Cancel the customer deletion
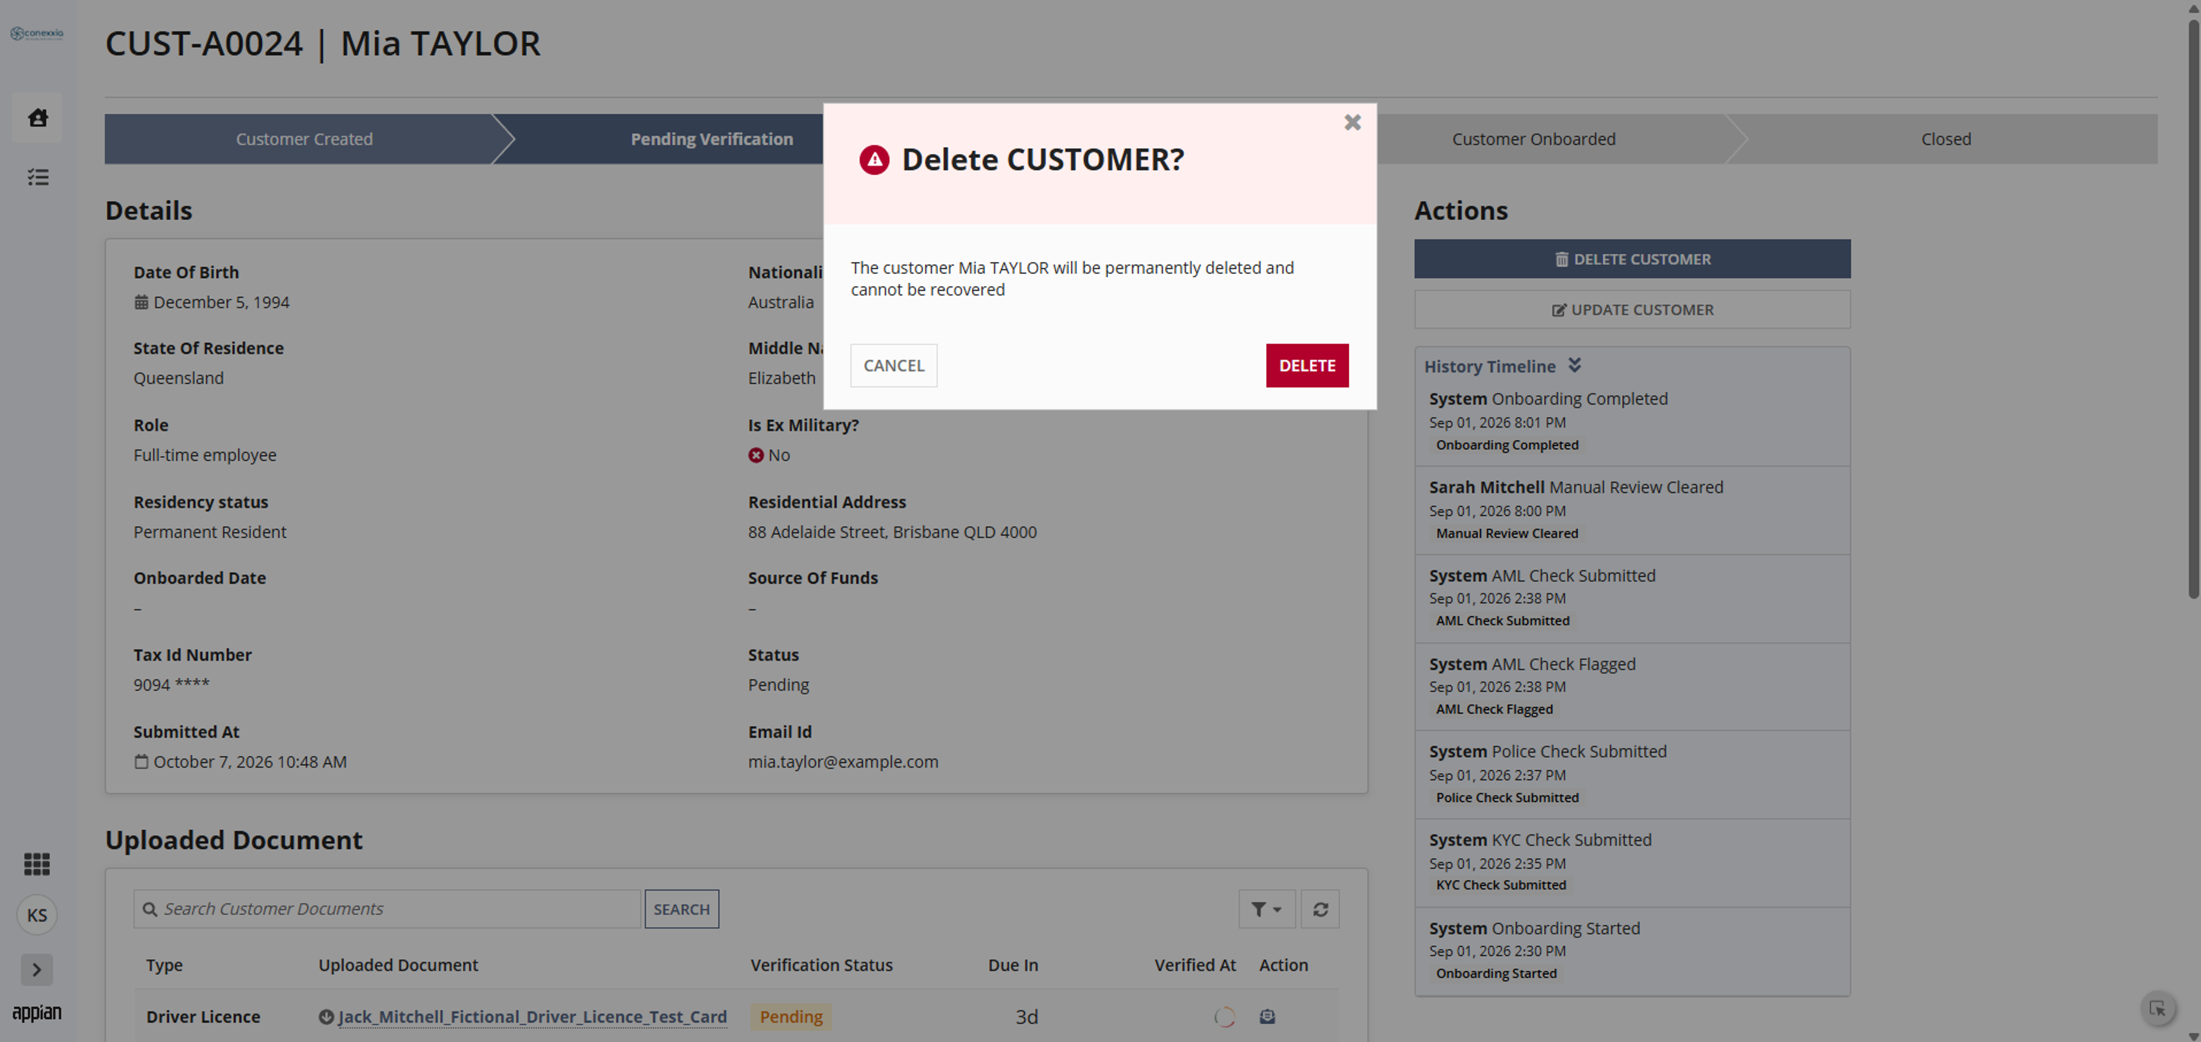This screenshot has height=1042, width=2201. tap(893, 366)
